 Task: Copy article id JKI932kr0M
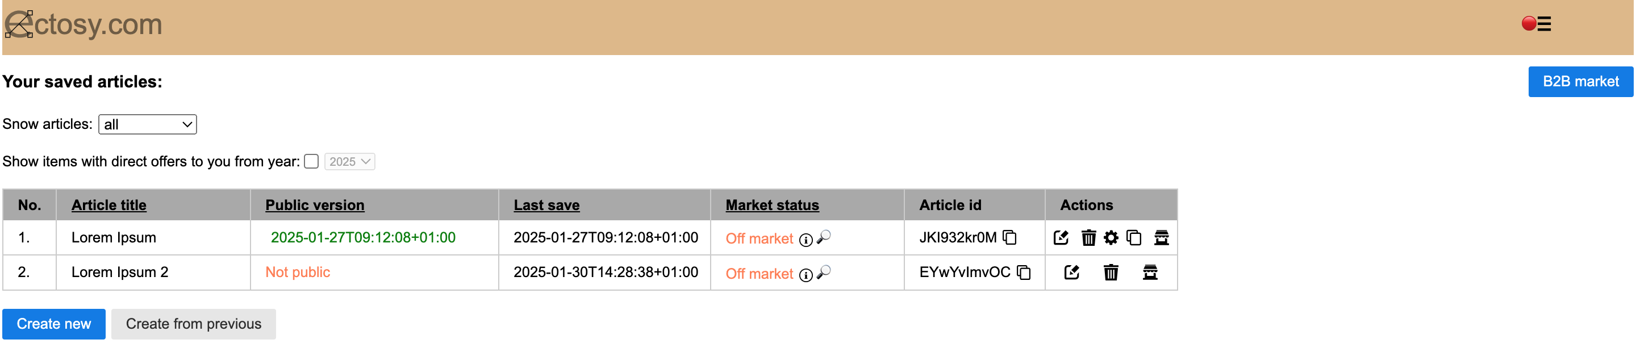1010,238
